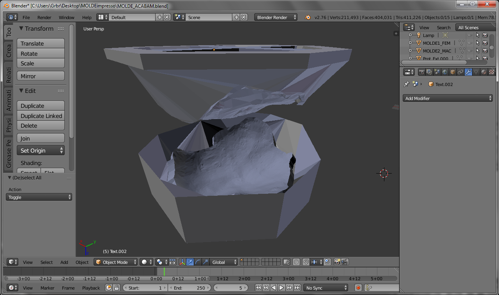This screenshot has height=295, width=499.
Task: Toggle snap magnet during transform
Action: [306, 262]
